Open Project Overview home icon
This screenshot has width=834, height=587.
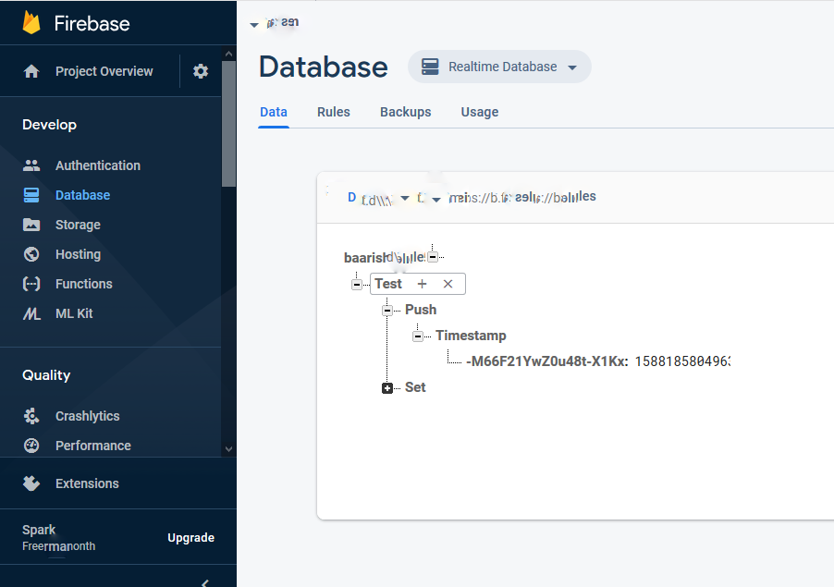pyautogui.click(x=31, y=71)
